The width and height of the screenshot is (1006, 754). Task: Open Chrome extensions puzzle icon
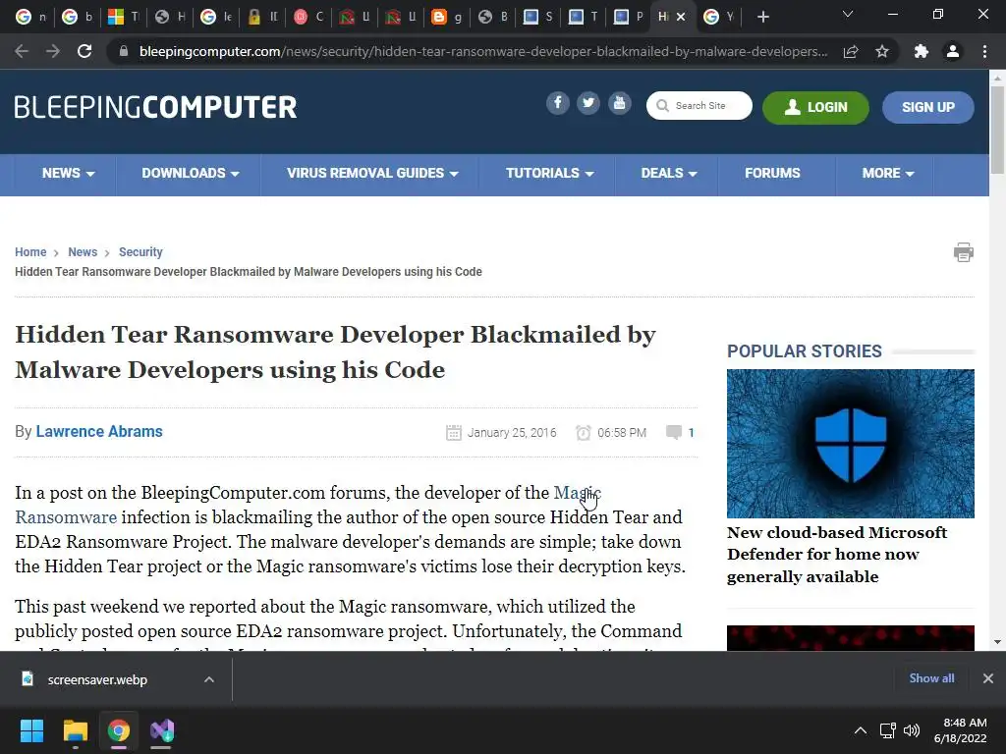pyautogui.click(x=922, y=51)
